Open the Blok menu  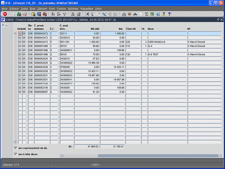pyautogui.click(x=33, y=9)
